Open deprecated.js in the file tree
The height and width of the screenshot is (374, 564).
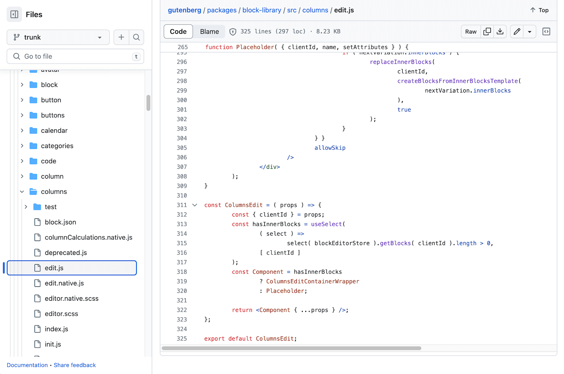point(66,253)
